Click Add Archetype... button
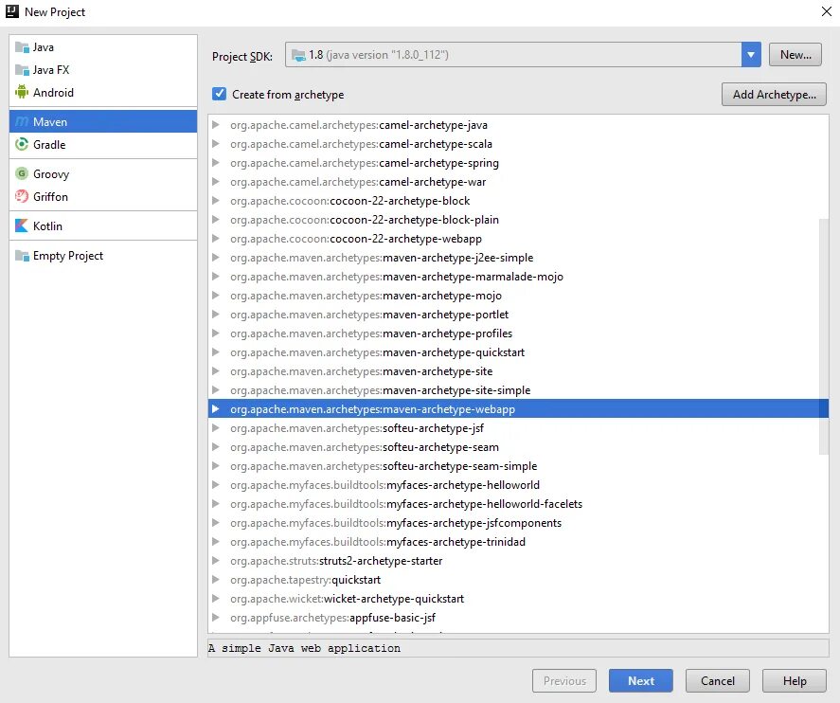The height and width of the screenshot is (703, 840). 774,95
